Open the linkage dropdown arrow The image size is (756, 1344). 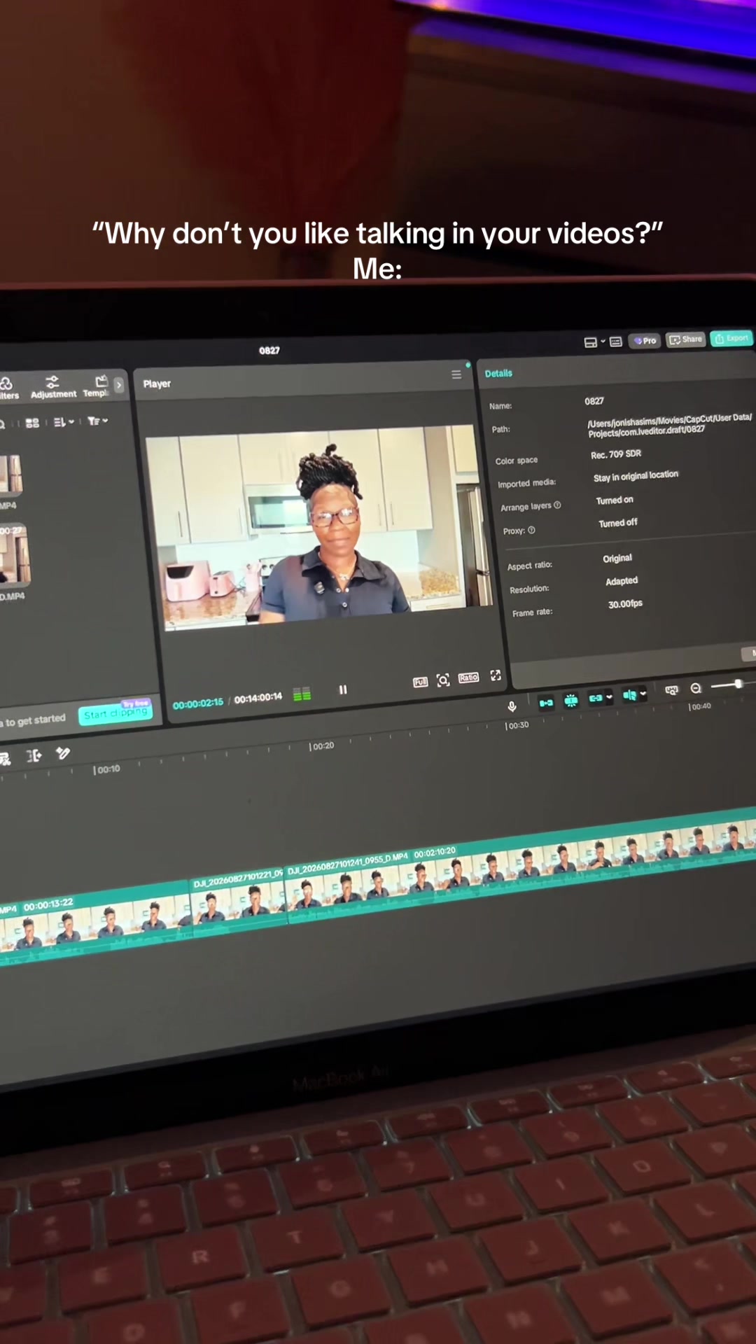click(609, 697)
